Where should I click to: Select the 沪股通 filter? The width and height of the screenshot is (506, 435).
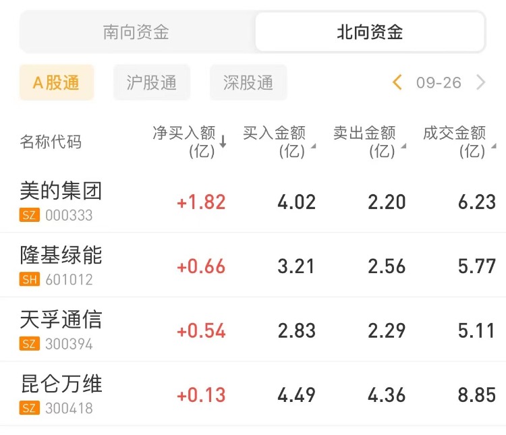[x=152, y=83]
